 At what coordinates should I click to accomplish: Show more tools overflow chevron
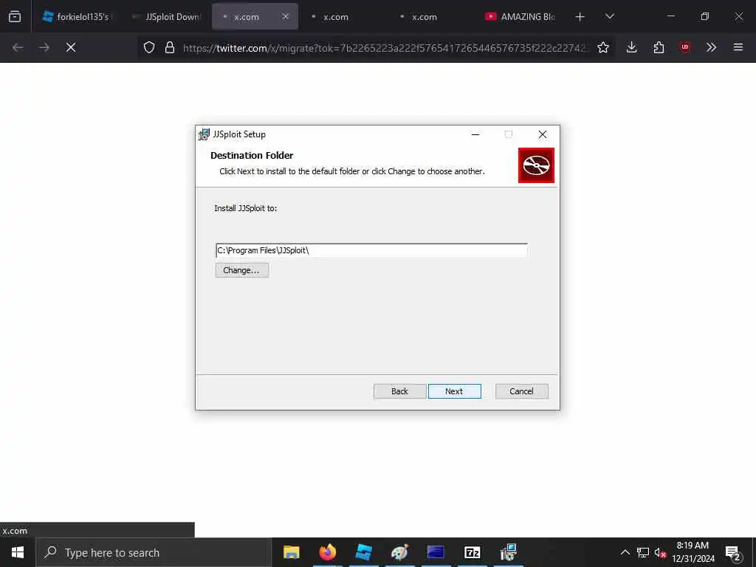711,47
